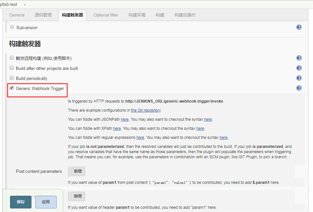Screen dimensions: 313x212
Task: Open help for Build periodically
Action: (299, 78)
